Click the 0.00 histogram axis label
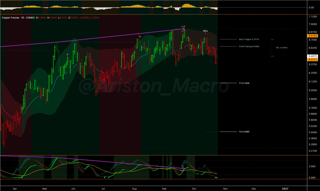 pos(311,7)
